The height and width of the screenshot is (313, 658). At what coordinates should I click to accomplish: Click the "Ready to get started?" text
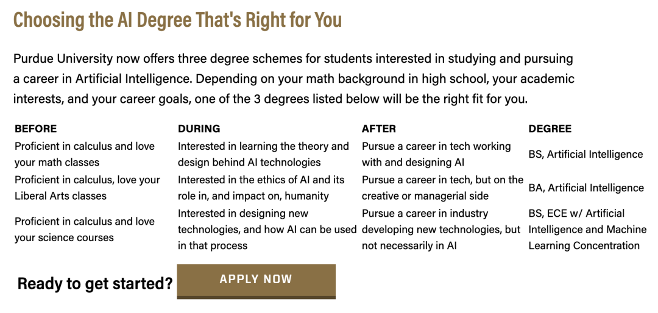95,283
